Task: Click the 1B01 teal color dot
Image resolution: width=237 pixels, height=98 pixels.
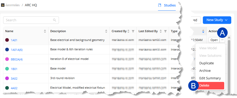Action: click(7, 69)
